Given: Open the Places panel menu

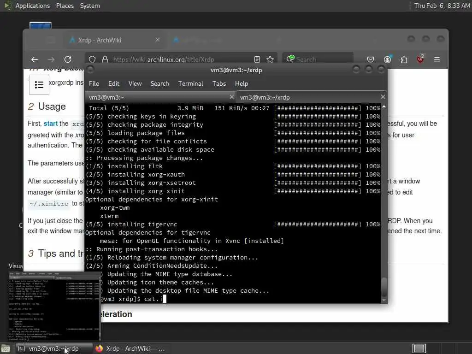Looking at the screenshot, I should 65,6.
